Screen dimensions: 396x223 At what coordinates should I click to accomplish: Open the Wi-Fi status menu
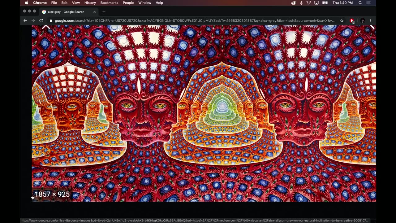point(309,3)
